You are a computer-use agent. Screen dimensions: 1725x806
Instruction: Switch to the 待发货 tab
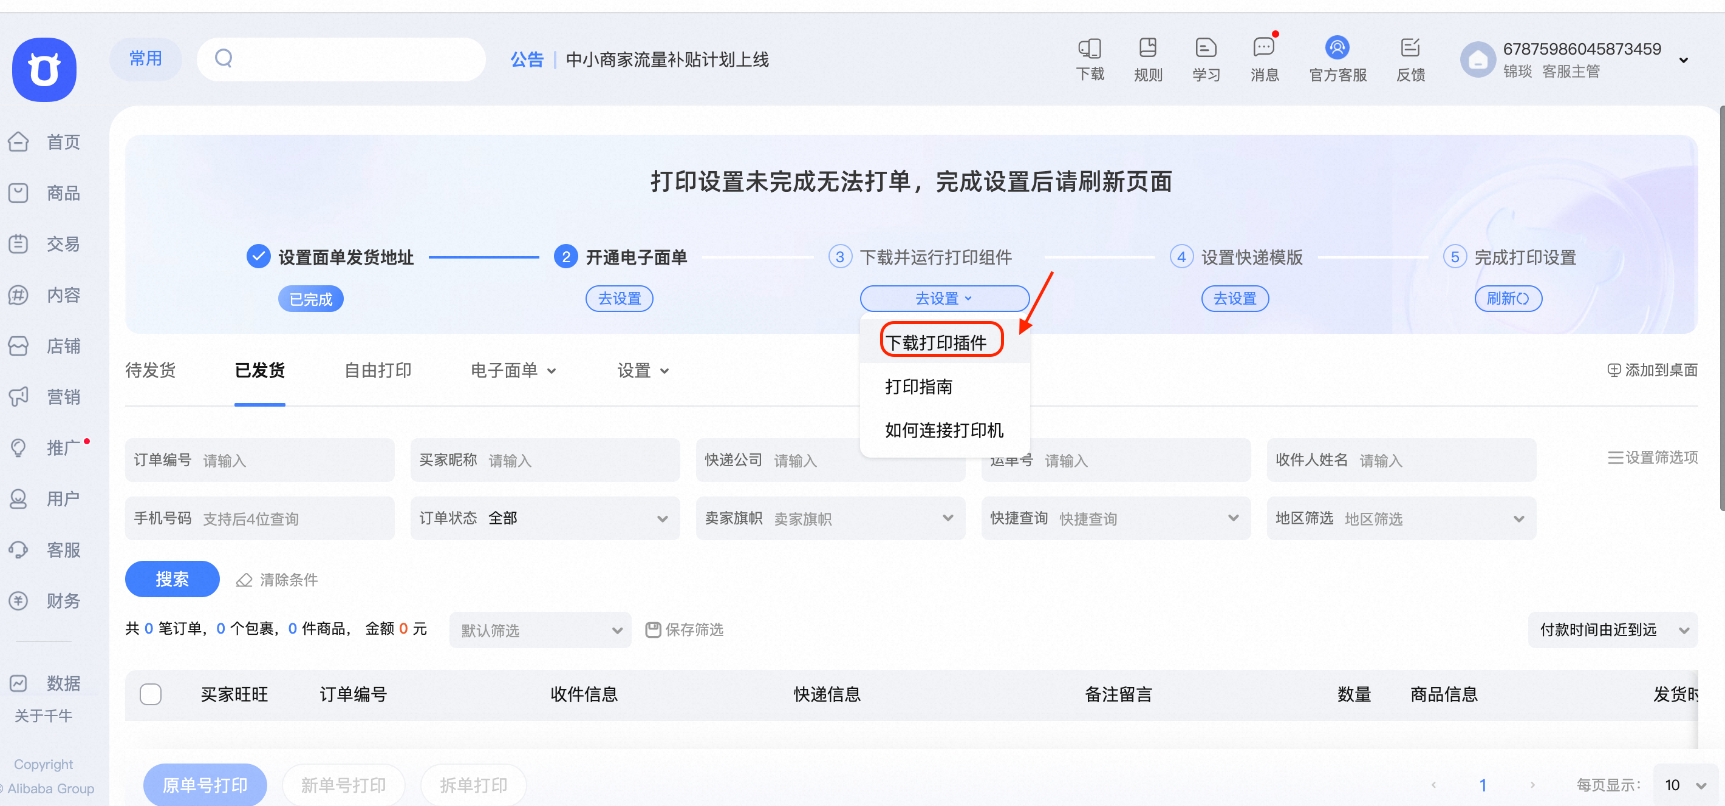tap(150, 371)
